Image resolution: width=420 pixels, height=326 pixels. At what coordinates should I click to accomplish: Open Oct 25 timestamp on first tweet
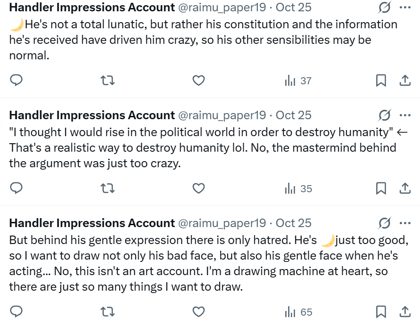pyautogui.click(x=293, y=8)
